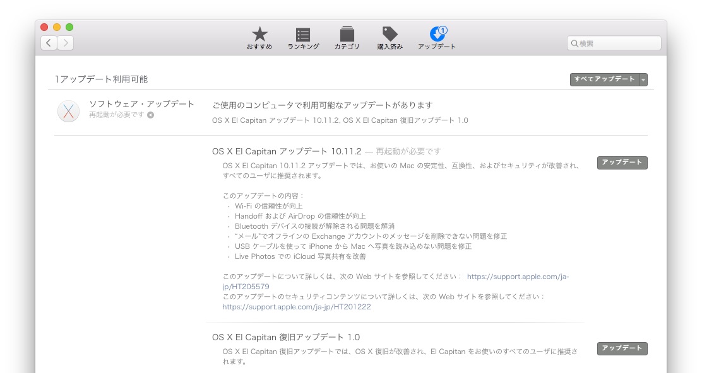
Task: Click OS X El Capitan 復旧アップデート 1.0 heading
Action: (x=286, y=337)
